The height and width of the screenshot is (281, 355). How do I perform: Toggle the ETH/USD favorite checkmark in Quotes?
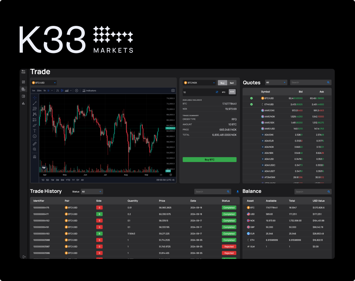[x=252, y=104]
